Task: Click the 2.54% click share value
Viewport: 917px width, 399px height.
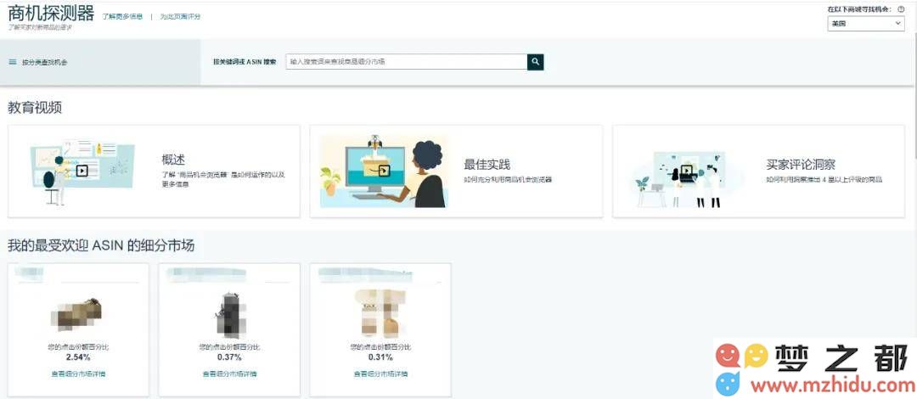Action: tap(78, 357)
